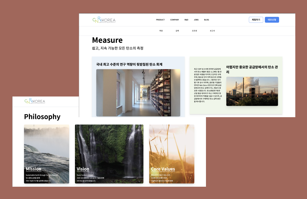
Task: Click the factory smokestack image
Action: [252, 91]
